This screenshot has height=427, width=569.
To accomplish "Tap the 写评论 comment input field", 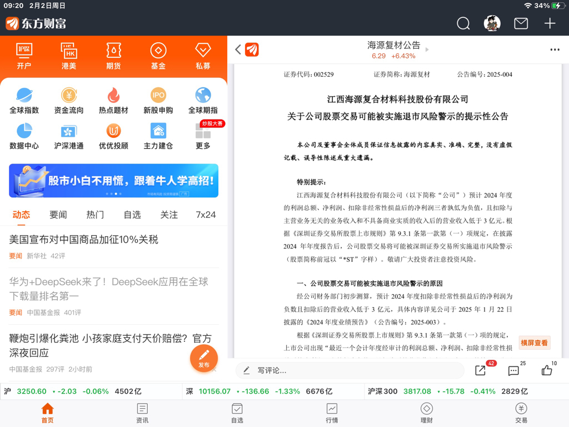I will [x=350, y=370].
